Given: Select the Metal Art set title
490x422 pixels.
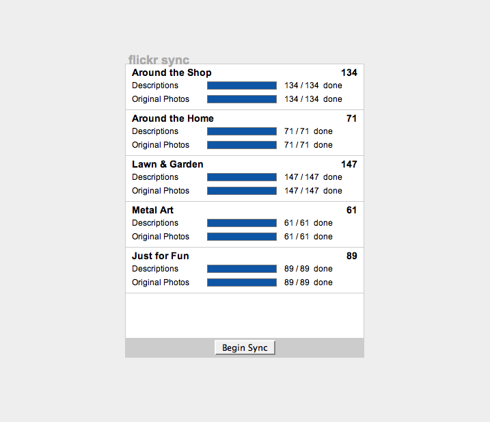Looking at the screenshot, I should tap(152, 210).
